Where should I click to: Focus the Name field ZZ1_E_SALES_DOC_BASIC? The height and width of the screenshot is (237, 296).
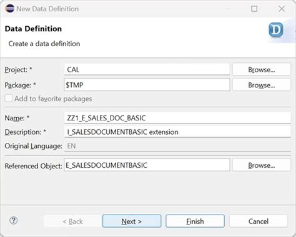pos(177,118)
